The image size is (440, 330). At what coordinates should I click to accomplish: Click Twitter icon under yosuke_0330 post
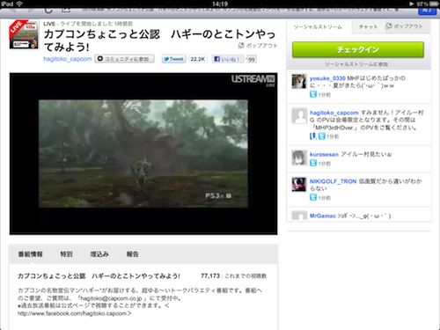click(x=313, y=94)
